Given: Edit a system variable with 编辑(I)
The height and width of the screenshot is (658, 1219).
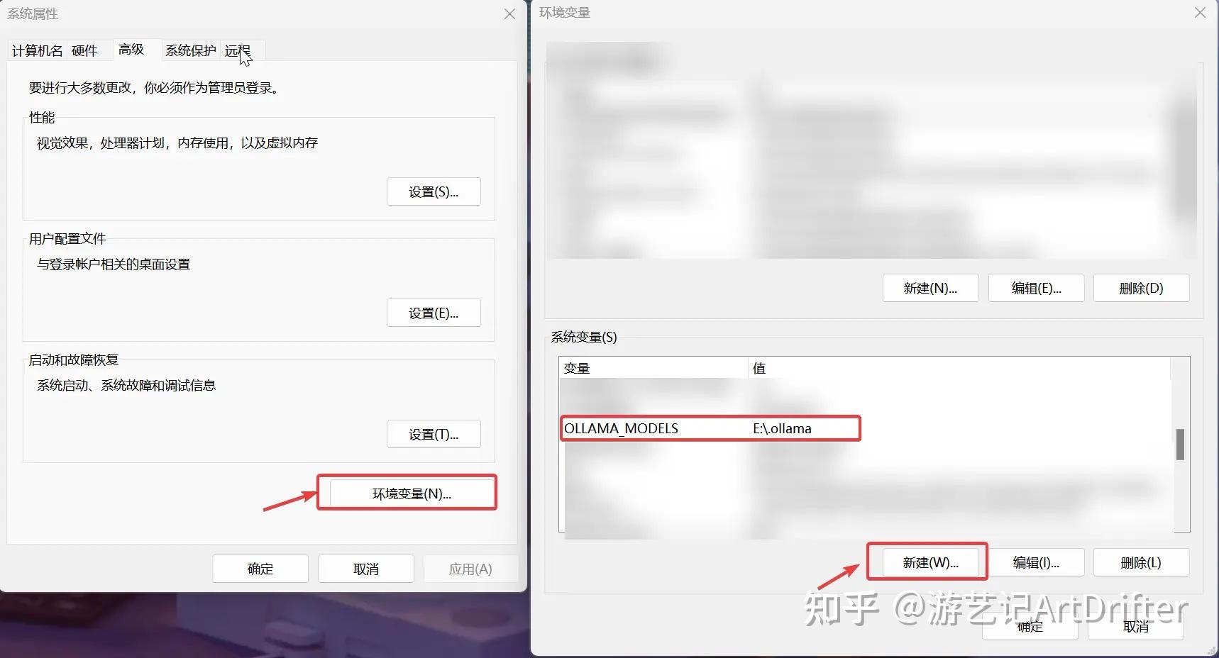Looking at the screenshot, I should (1037, 562).
